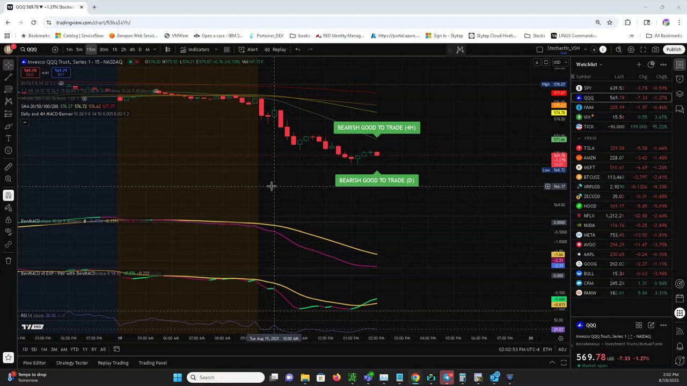Toggle visibility of BHTA indicator
The image size is (687, 386).
(61, 84)
